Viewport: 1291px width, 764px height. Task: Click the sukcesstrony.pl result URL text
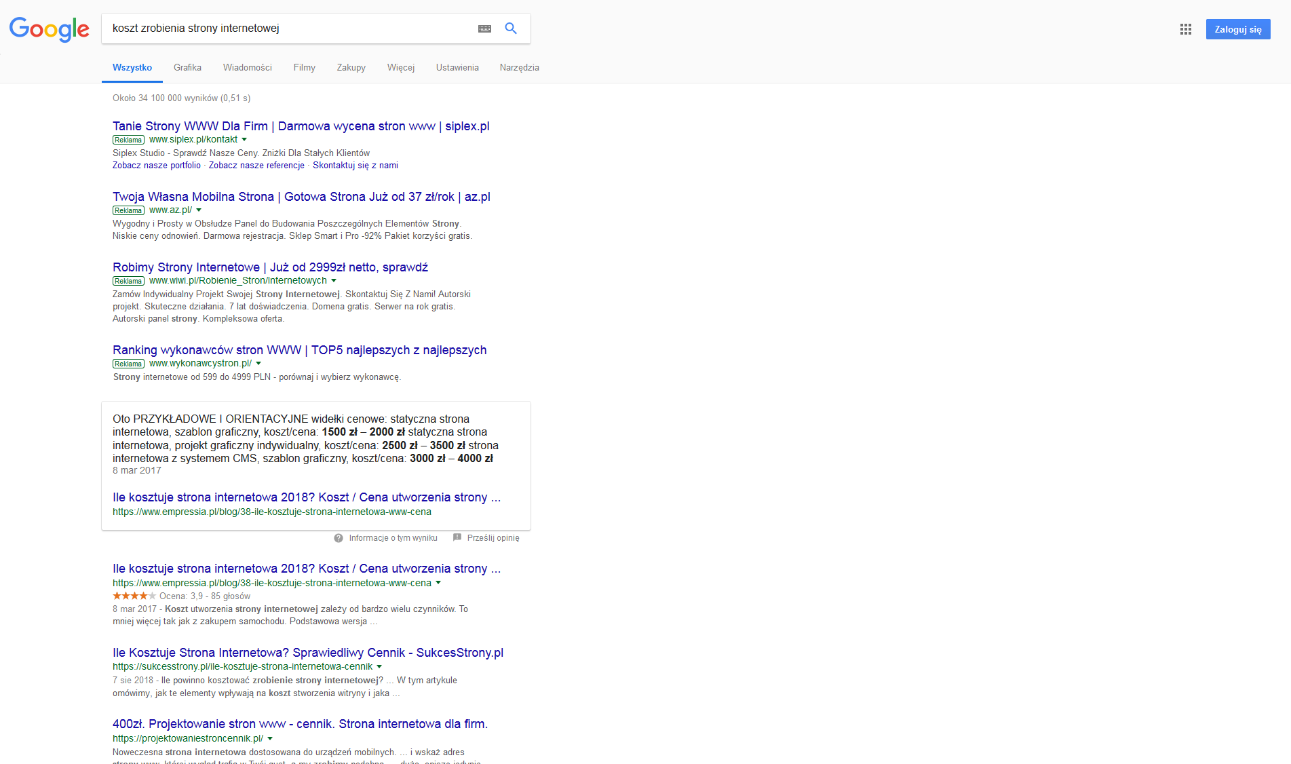point(243,667)
